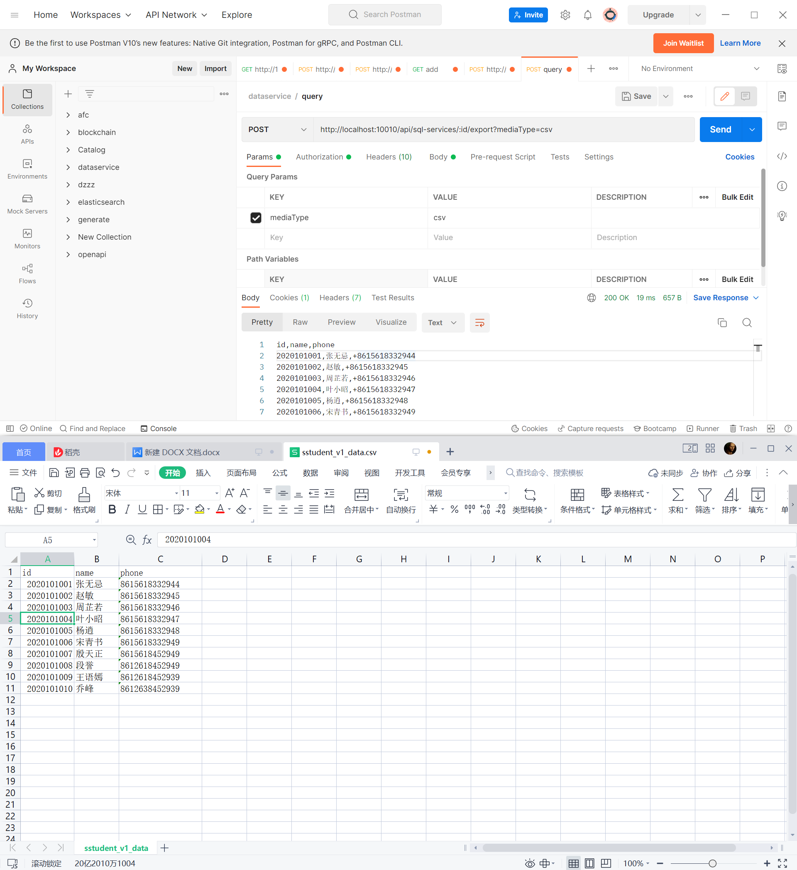
Task: Copy the response body with the copy icon
Action: point(722,323)
